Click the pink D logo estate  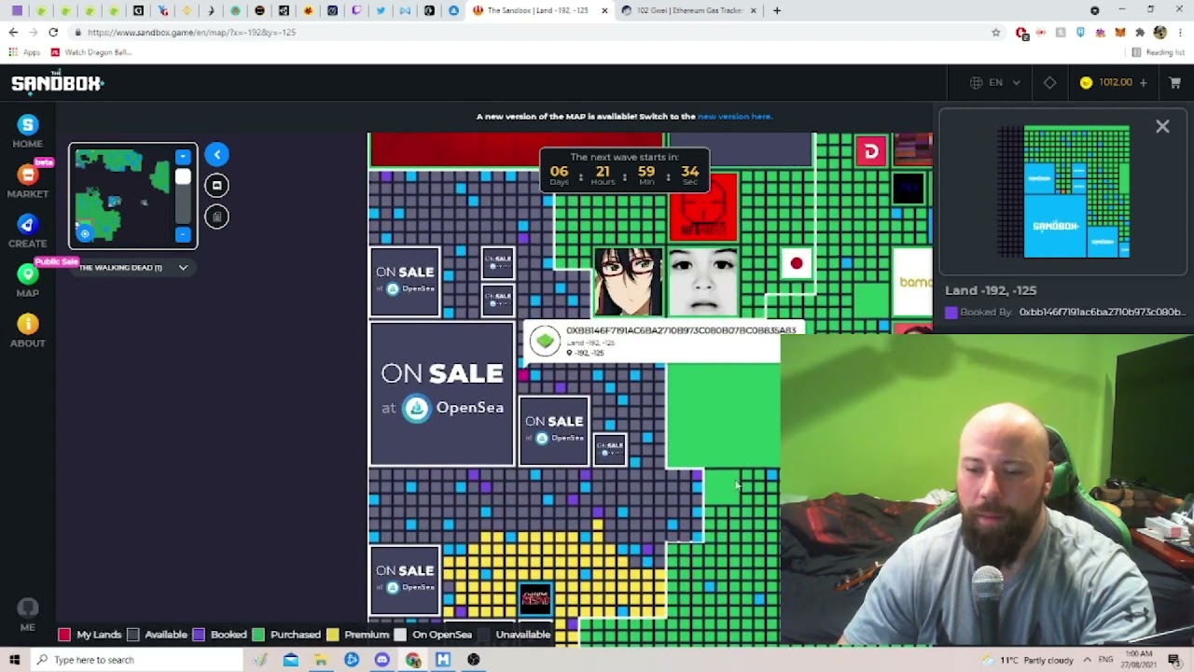coord(871,151)
